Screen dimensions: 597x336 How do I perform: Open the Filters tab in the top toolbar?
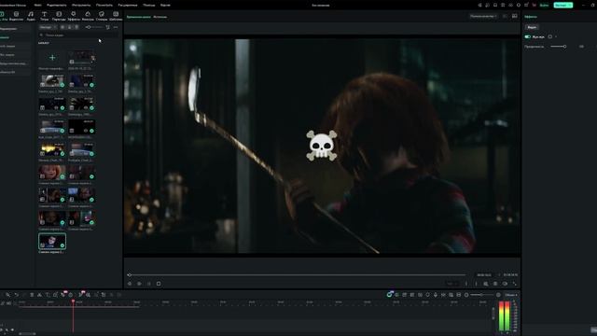click(x=88, y=16)
